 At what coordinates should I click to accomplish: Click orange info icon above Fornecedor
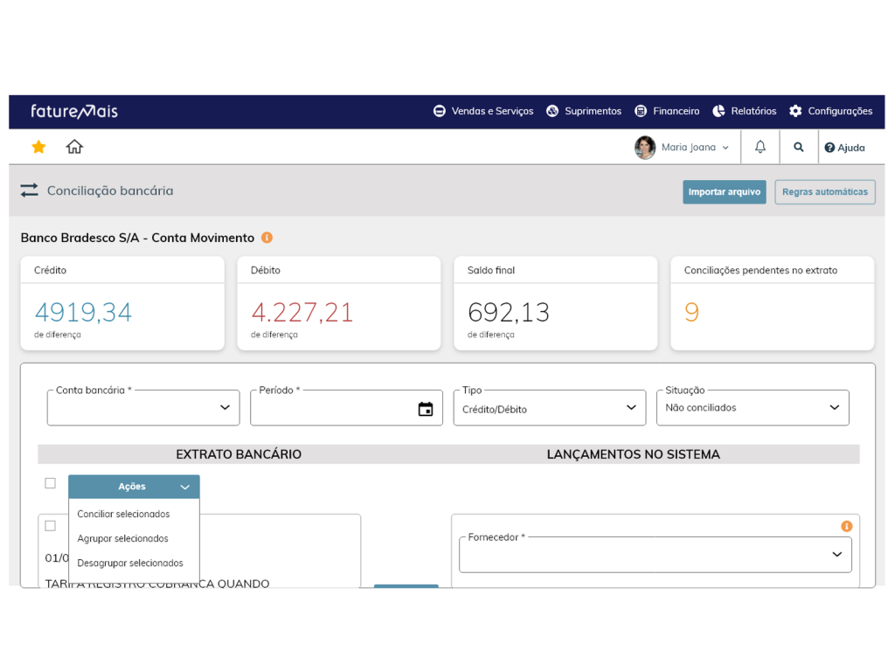coord(846,526)
